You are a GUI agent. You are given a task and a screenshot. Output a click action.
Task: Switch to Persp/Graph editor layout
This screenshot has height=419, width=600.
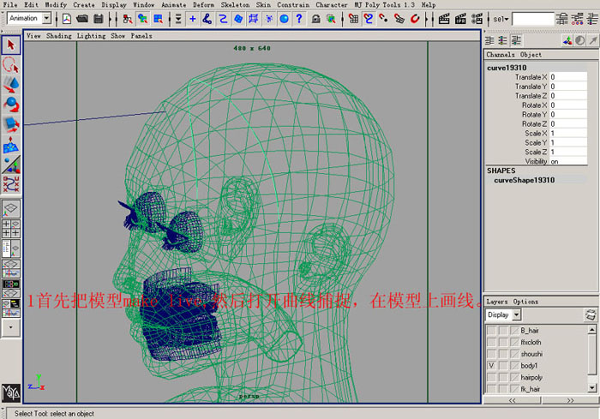pyautogui.click(x=10, y=269)
